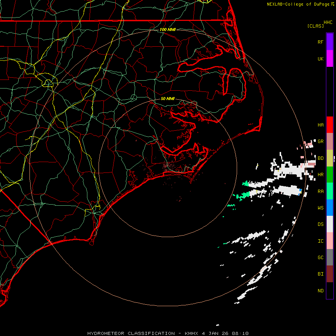Image resolution: width=336 pixels, height=336 pixels.
Task: Click the RF purple legend swatch
Action: (330, 42)
